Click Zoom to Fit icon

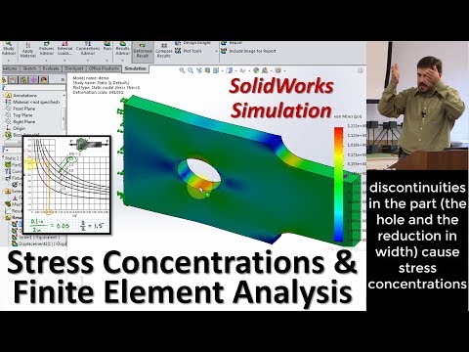point(183,70)
